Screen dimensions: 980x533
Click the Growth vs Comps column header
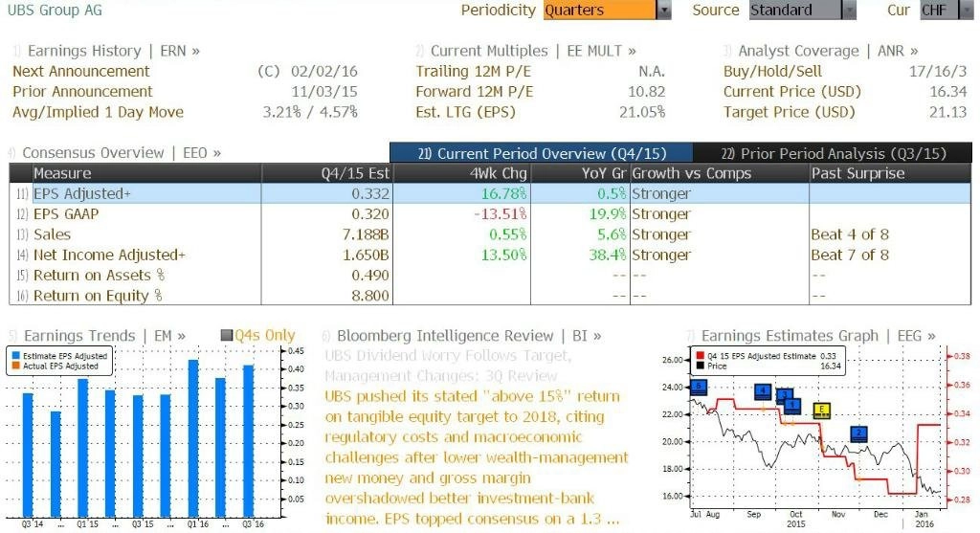pyautogui.click(x=719, y=173)
